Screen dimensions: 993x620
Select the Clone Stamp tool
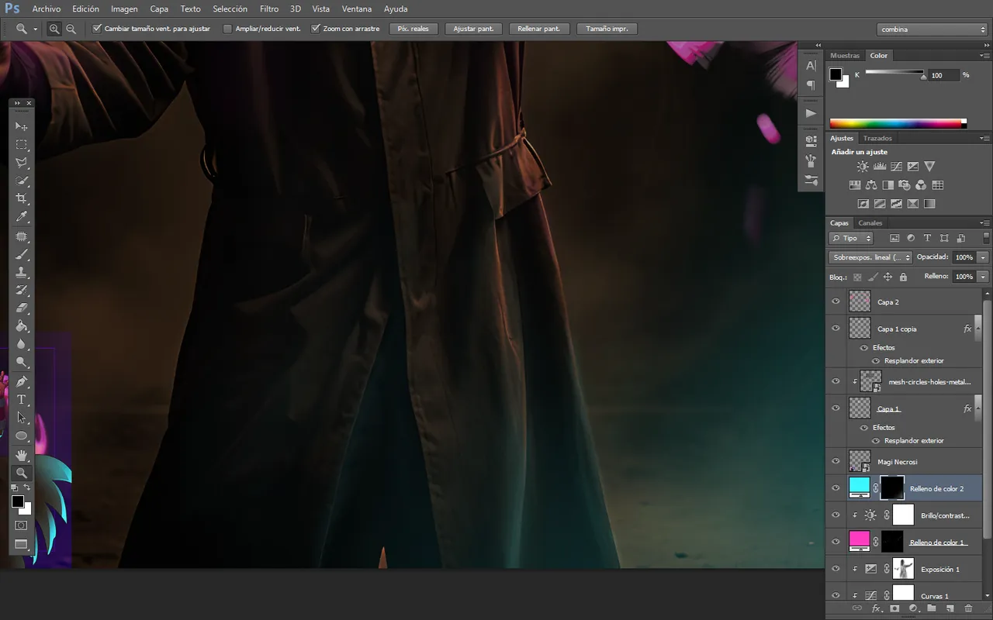[22, 272]
